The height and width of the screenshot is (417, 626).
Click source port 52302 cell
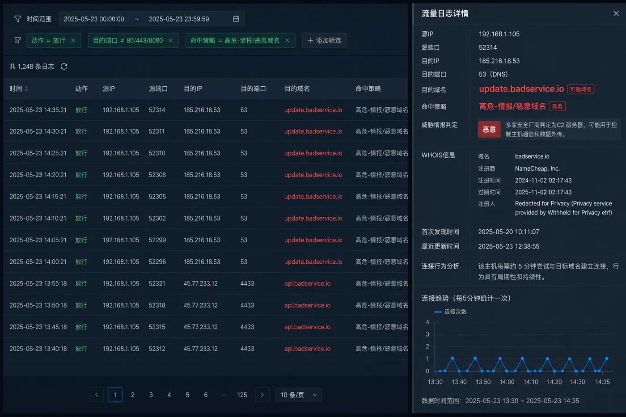(x=157, y=218)
